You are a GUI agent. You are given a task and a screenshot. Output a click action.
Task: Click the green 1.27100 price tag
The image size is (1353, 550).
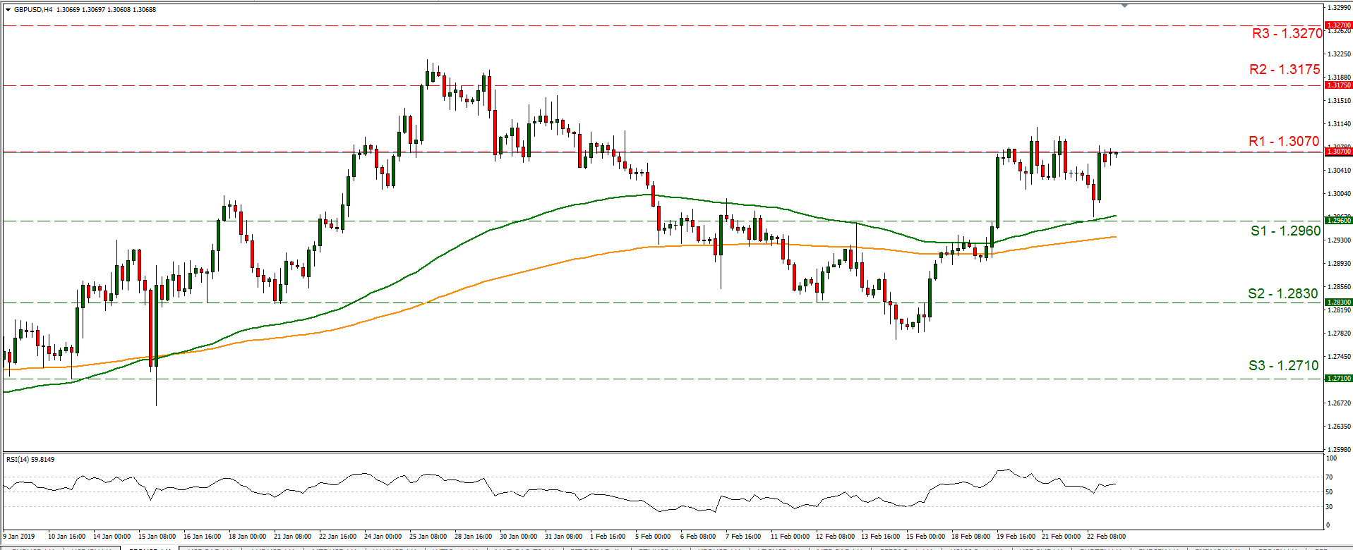(x=1339, y=379)
